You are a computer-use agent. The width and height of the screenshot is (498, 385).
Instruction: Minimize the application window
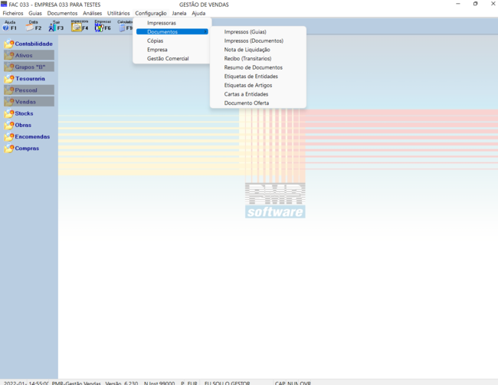[458, 4]
